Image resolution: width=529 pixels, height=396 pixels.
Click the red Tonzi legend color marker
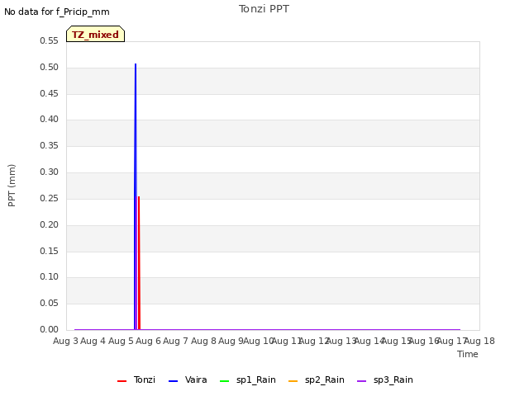[x=122, y=381]
